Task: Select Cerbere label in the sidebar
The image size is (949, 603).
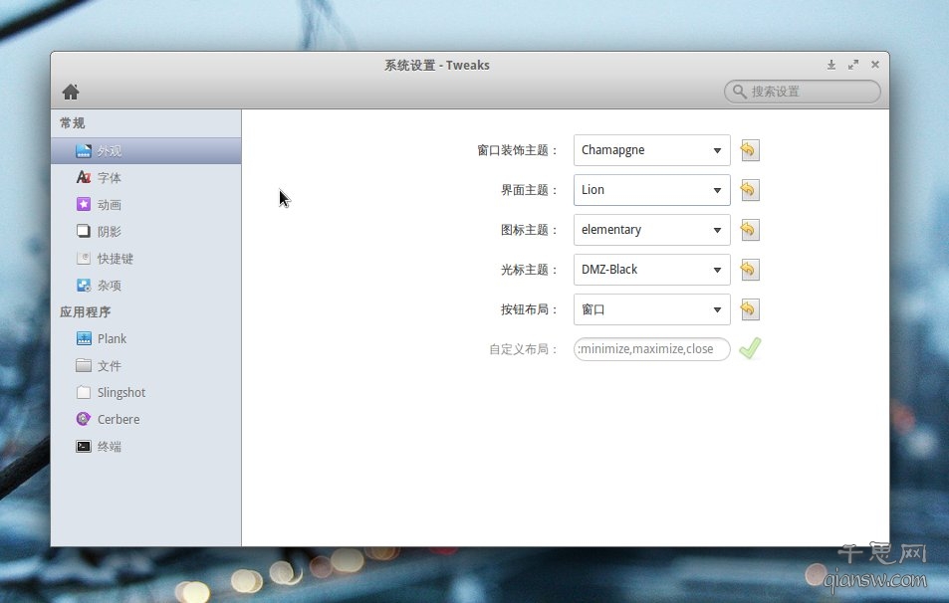Action: [119, 419]
